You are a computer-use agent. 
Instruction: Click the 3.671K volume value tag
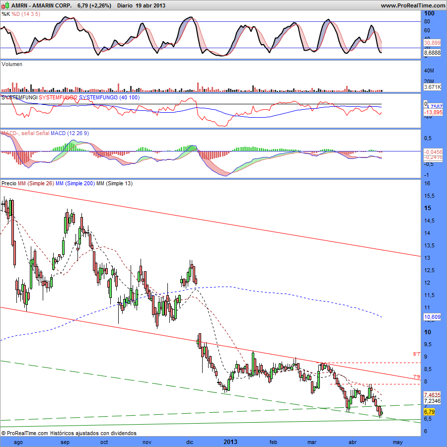pyautogui.click(x=432, y=87)
